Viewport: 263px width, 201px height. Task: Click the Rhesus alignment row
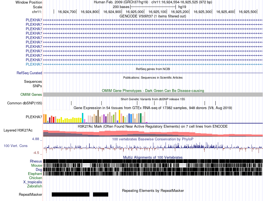pos(153,161)
